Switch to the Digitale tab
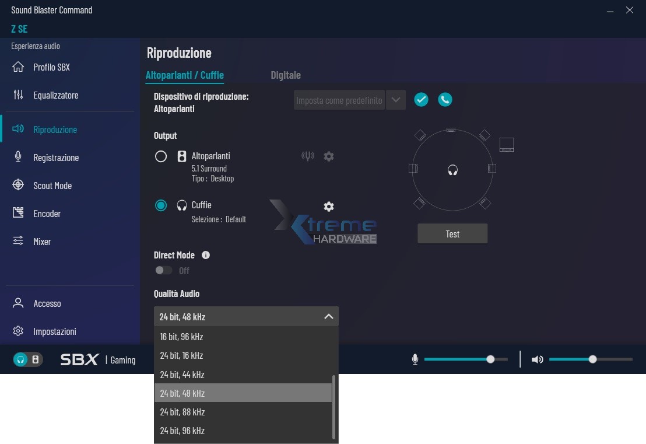This screenshot has height=444, width=646. click(x=286, y=75)
